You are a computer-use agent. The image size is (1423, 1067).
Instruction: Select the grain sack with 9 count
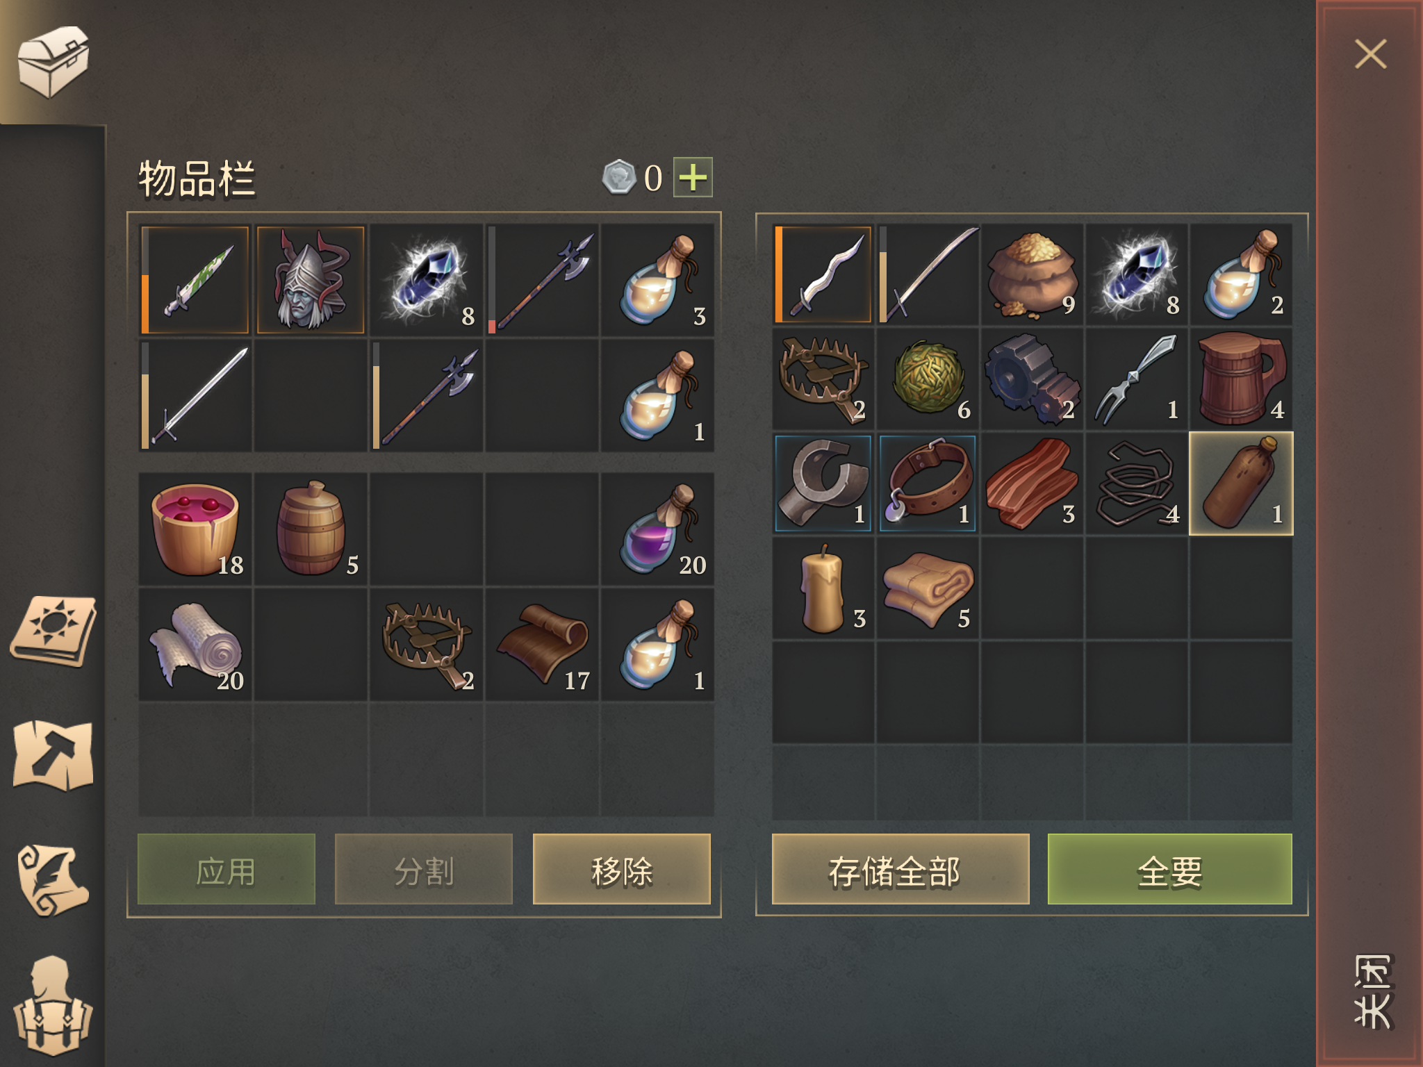point(1032,274)
